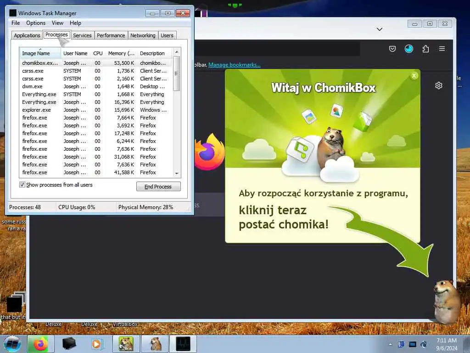Sort processes by Memory column
The height and width of the screenshot is (353, 470).
(121, 53)
